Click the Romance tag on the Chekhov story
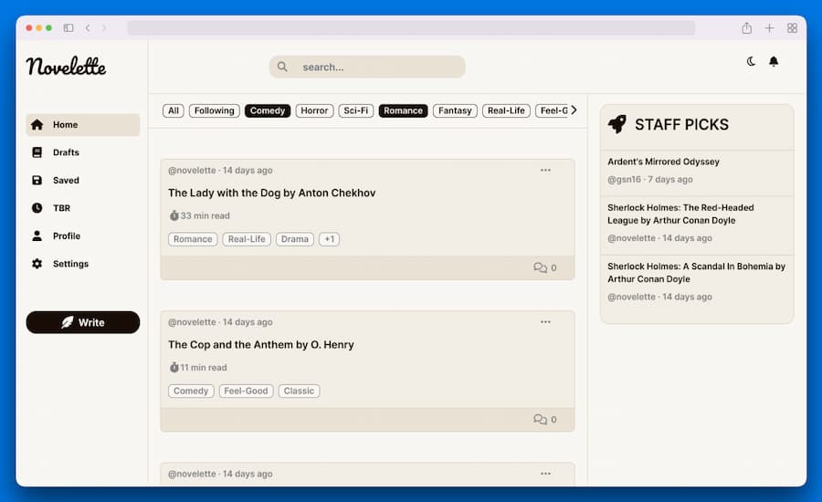 193,239
